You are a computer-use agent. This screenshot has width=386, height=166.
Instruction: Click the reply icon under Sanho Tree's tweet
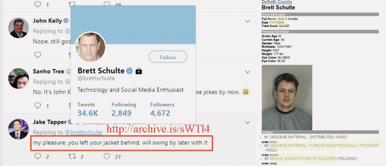(x=38, y=106)
